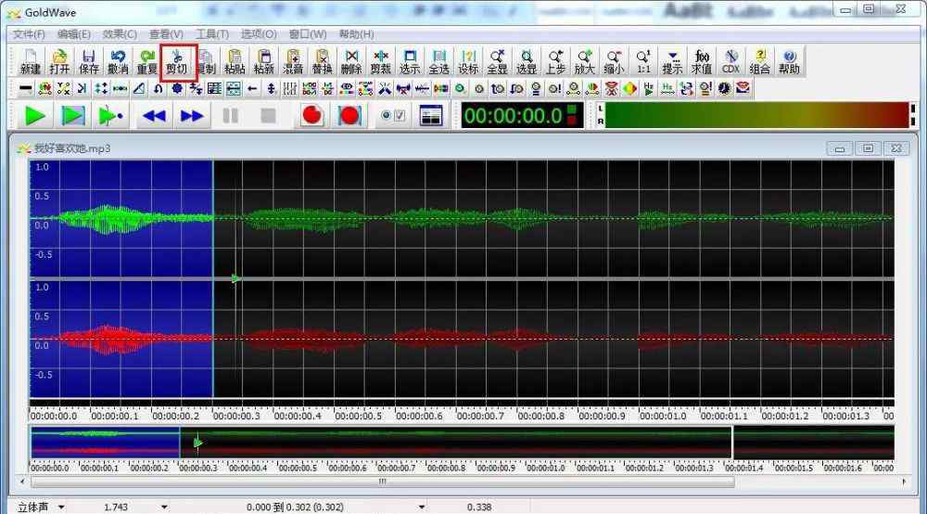Screen dimensions: 927x514
Task: Show the control window panel icon
Action: pos(431,115)
